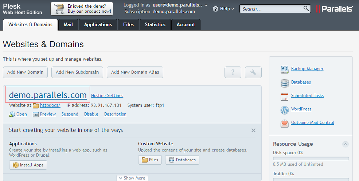Click the Buy our product now banner
359x181 pixels.
point(82,9)
